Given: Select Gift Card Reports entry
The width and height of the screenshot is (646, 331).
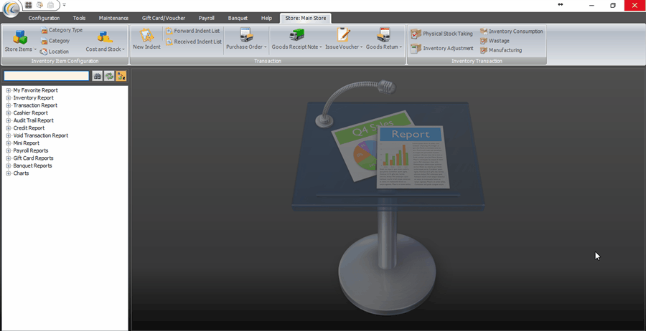Looking at the screenshot, I should 33,158.
